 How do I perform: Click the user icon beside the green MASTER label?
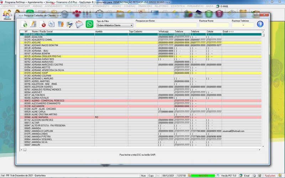[x=190, y=176]
